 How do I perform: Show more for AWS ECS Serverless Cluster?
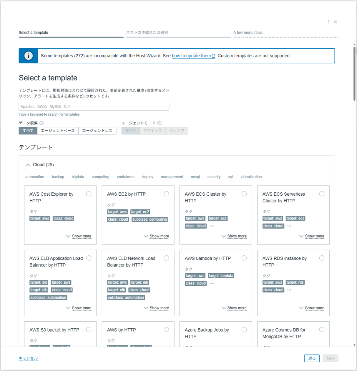tap(315, 236)
